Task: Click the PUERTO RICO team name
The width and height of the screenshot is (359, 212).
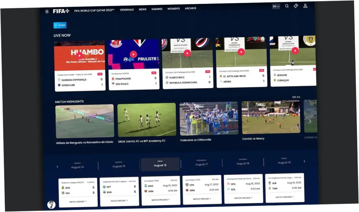Action: click(x=177, y=77)
